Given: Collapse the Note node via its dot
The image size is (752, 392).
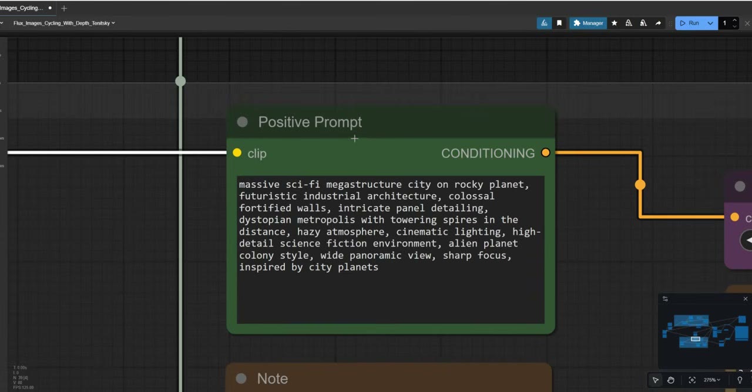Looking at the screenshot, I should (x=241, y=379).
